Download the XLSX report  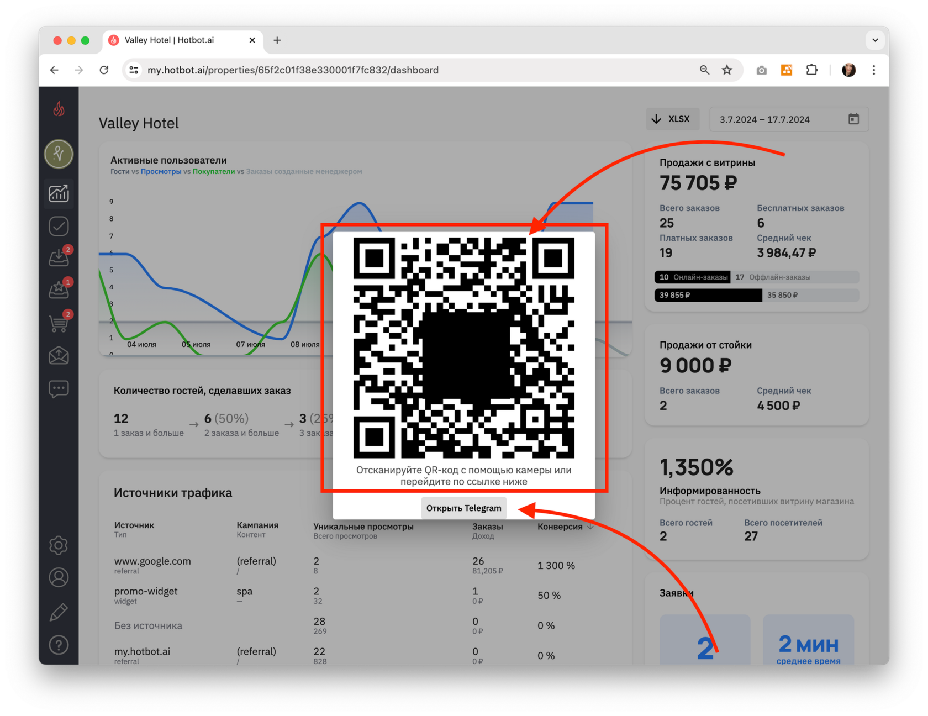(x=672, y=119)
